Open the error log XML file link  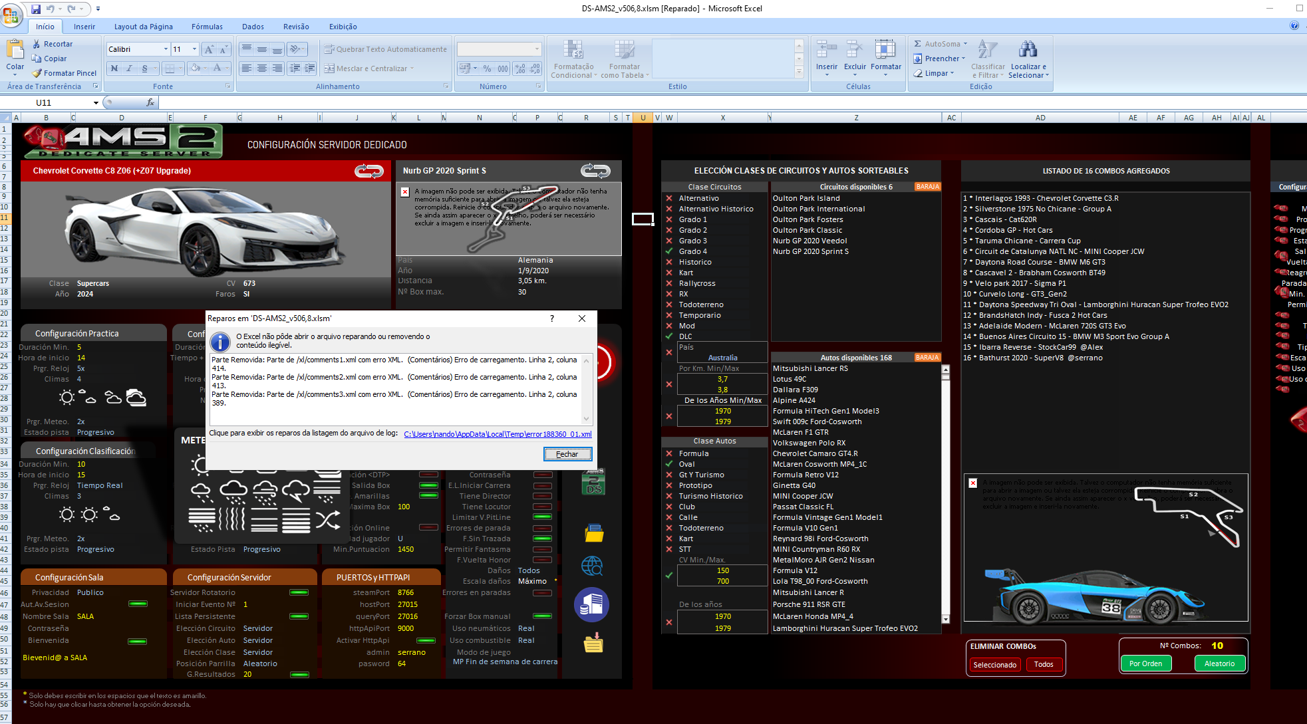497,434
